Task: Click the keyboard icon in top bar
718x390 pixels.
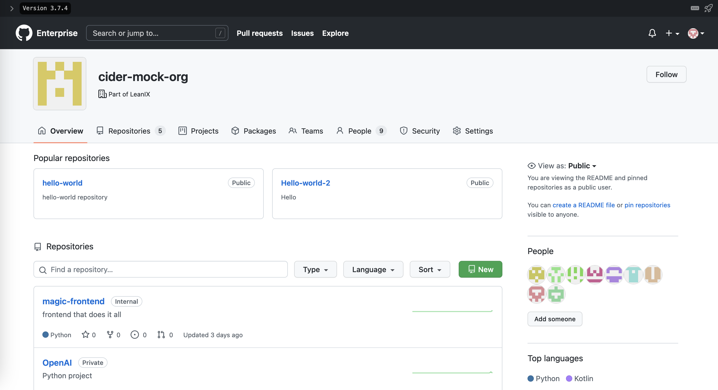Action: (695, 8)
